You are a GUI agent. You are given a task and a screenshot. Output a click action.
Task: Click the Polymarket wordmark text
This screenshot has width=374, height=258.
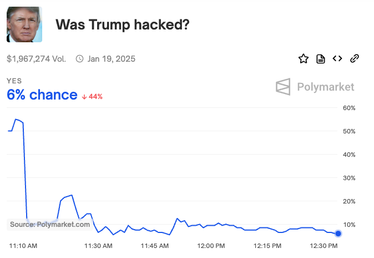[326, 87]
